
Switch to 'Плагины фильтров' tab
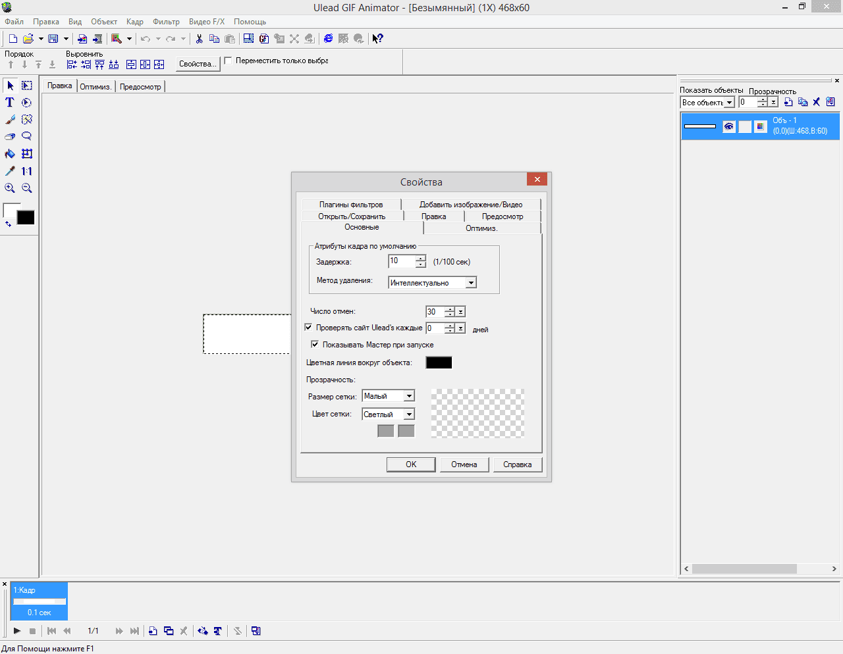(x=351, y=205)
